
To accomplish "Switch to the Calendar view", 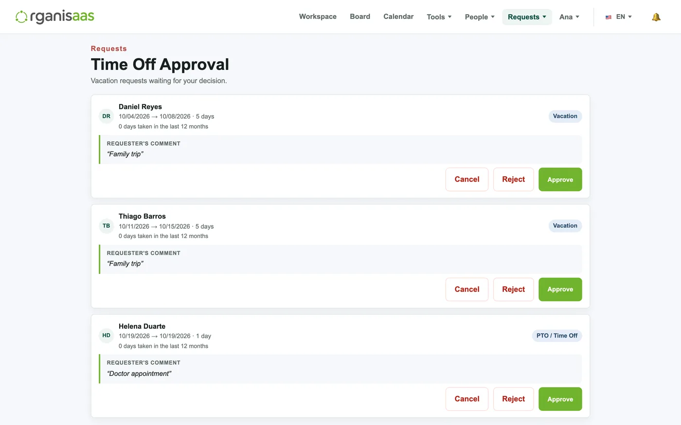I will [x=398, y=17].
